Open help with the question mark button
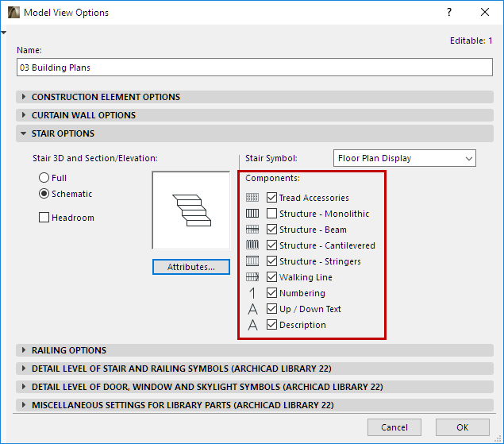Viewport: 504px width, 444px height. click(x=449, y=12)
